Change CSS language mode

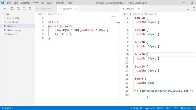coord(175,108)
